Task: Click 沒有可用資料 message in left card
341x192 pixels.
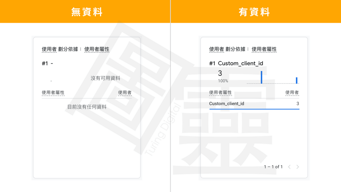Action: (x=105, y=78)
